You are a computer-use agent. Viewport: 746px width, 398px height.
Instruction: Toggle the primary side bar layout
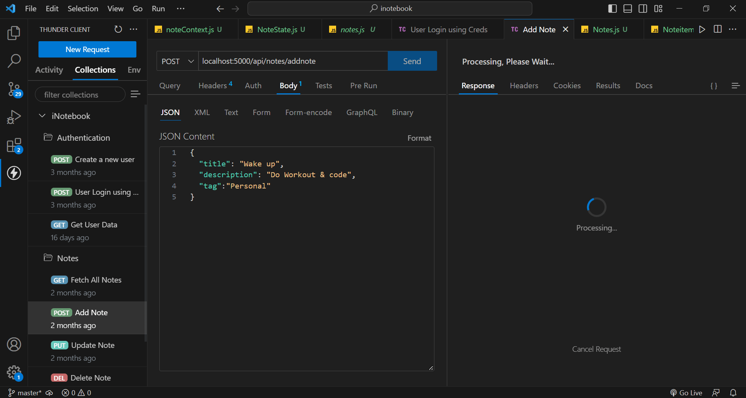[612, 9]
